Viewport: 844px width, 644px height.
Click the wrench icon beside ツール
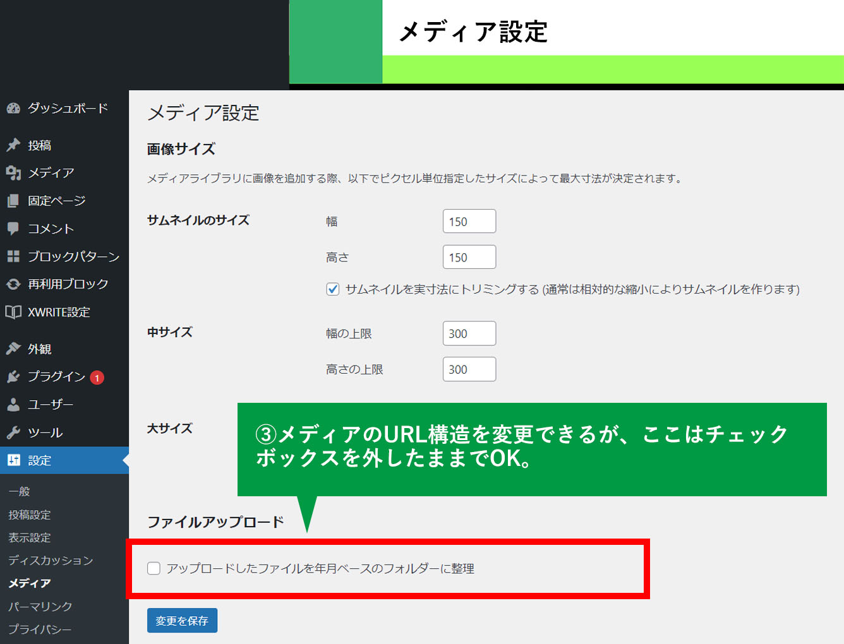click(x=13, y=432)
